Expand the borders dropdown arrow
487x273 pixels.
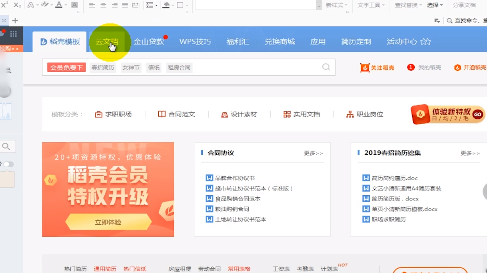(x=187, y=5)
